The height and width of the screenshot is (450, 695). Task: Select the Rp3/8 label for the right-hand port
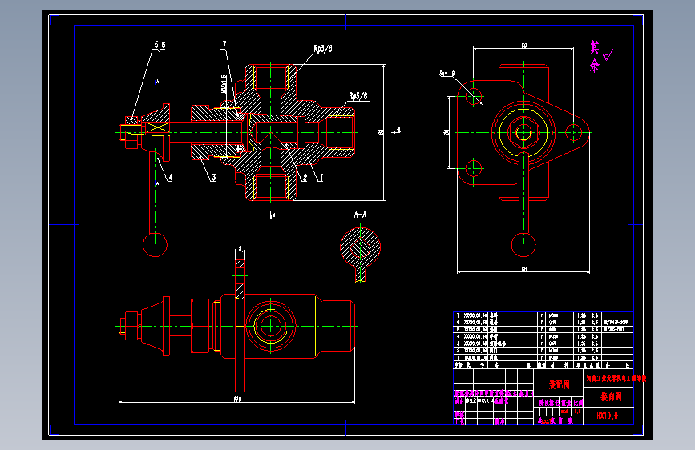point(358,96)
